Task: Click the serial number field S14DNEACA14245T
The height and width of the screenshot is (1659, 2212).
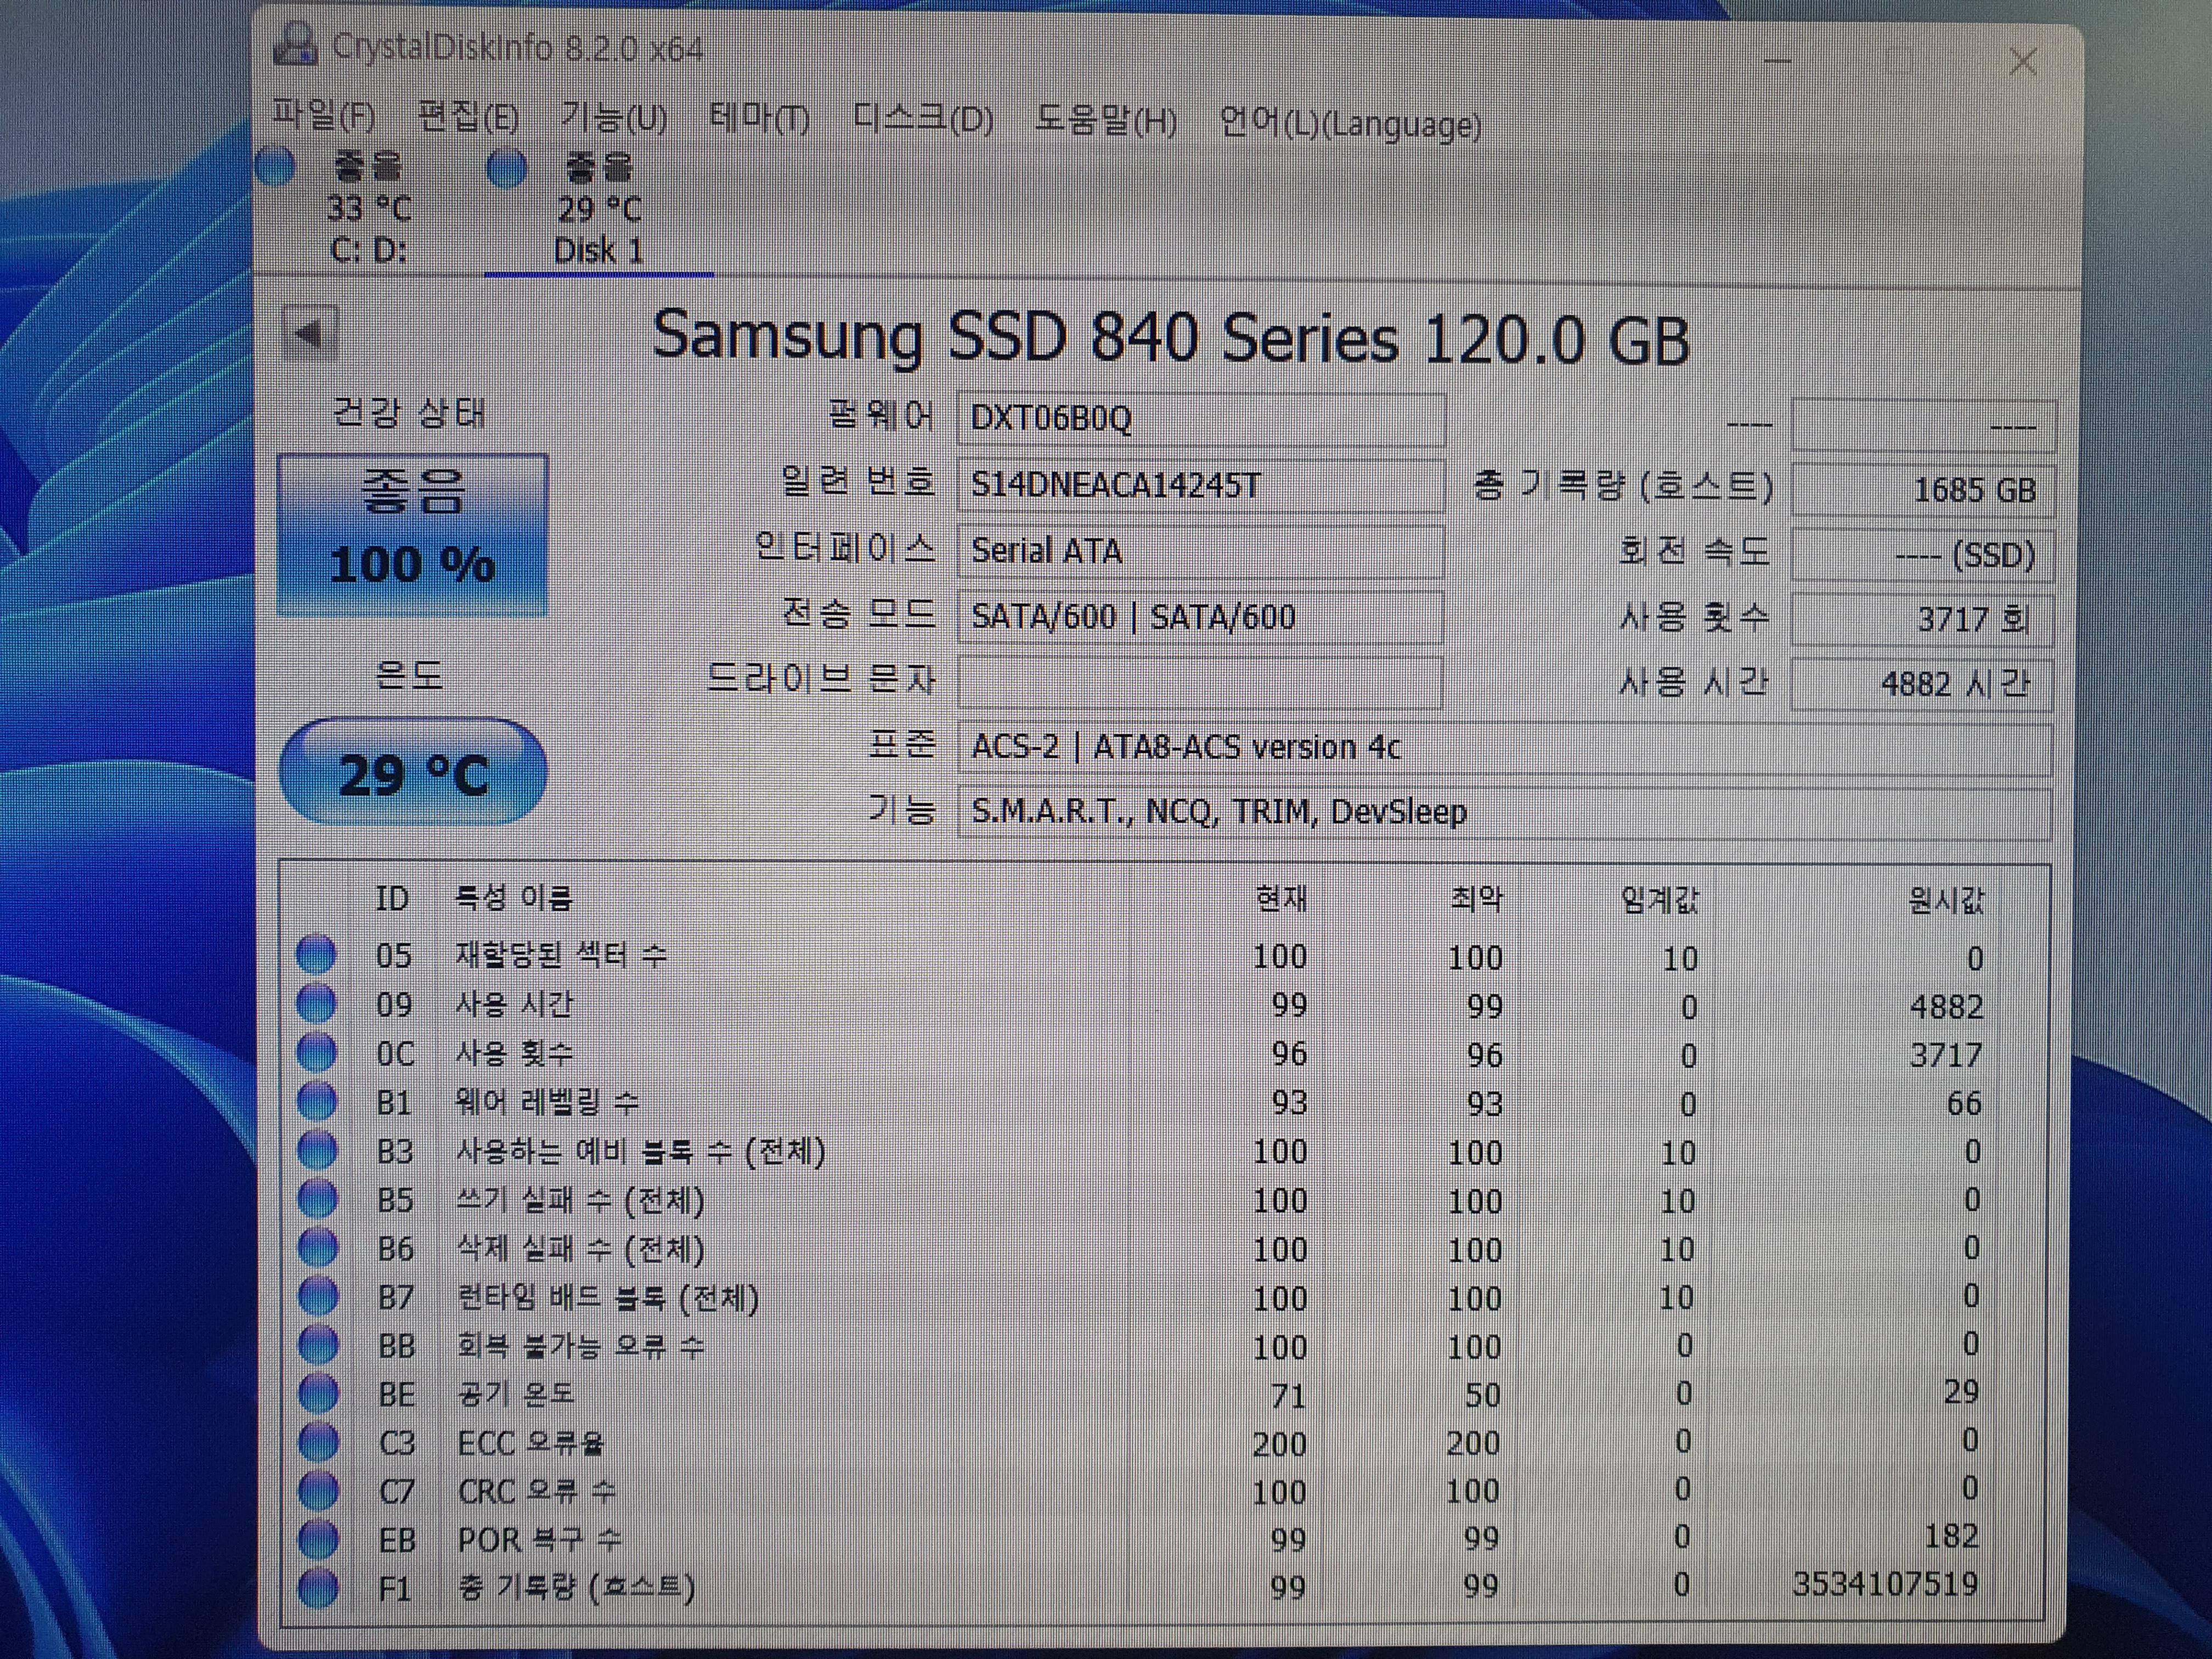Action: point(1200,485)
